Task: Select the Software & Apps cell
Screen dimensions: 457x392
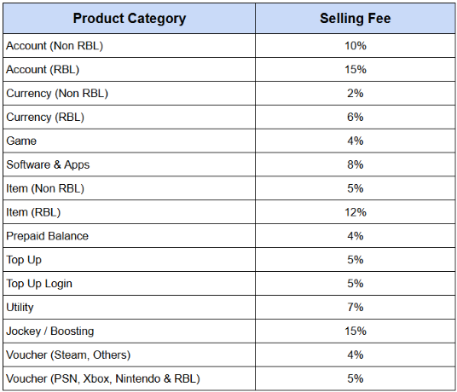Action: point(129,164)
